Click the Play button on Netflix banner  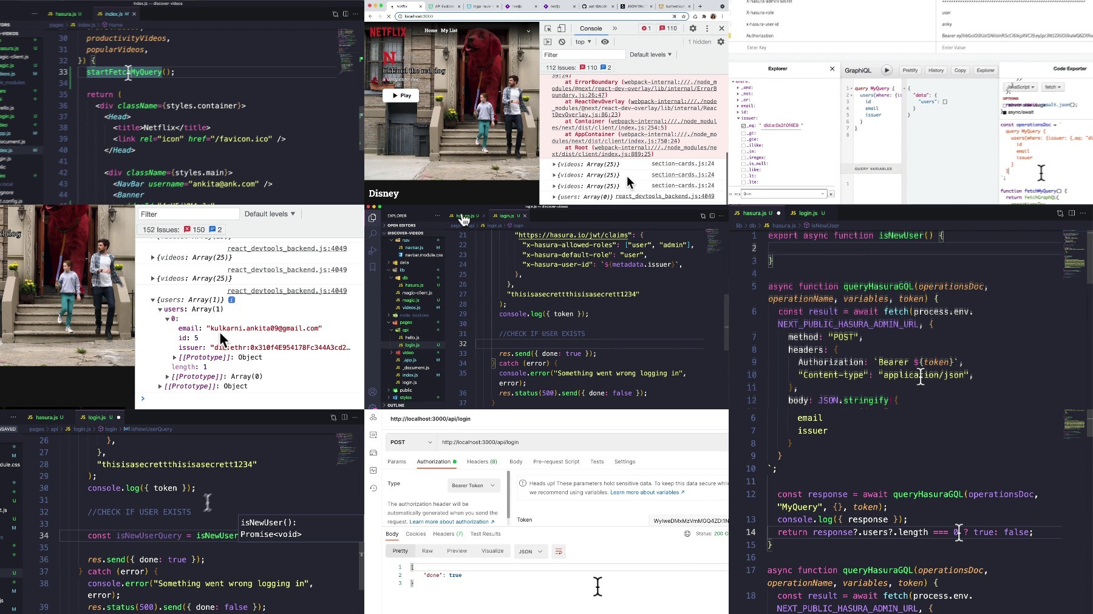[401, 95]
